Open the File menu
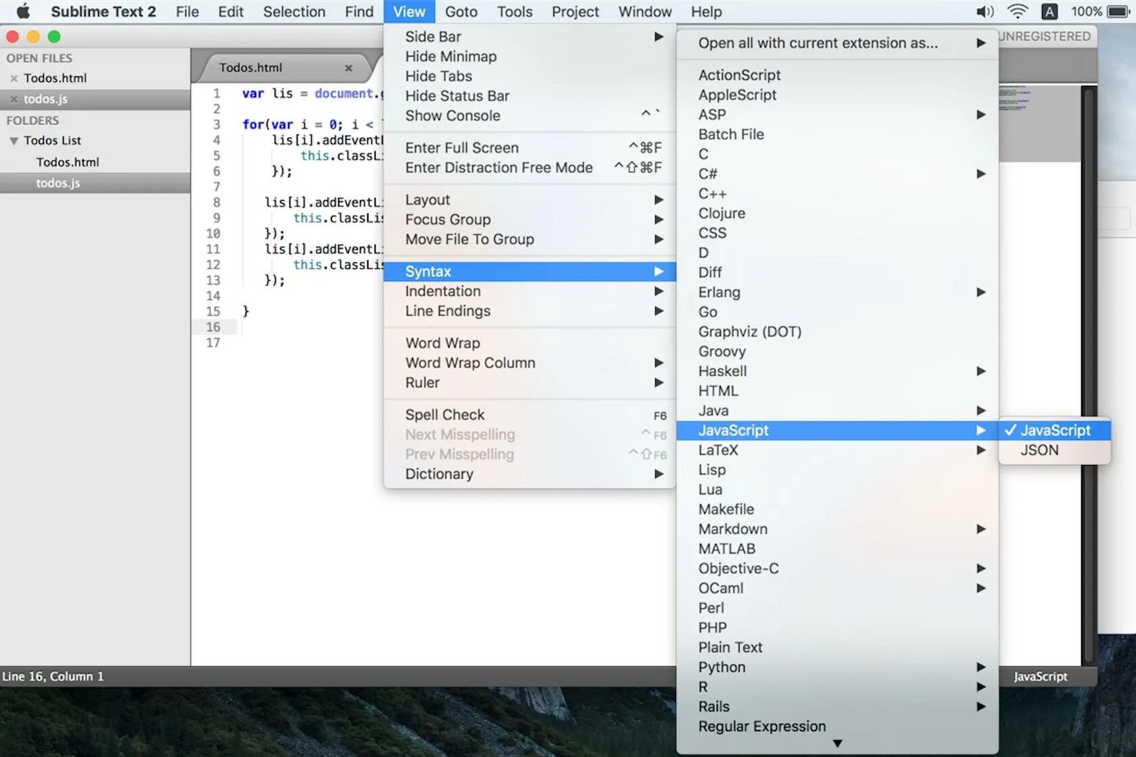The height and width of the screenshot is (757, 1136). coord(187,11)
